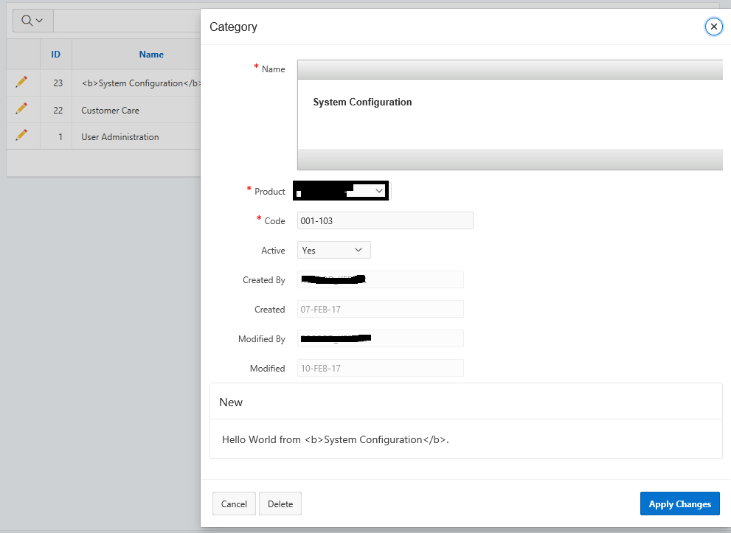
Task: Click the Created date field showing 07-FEB-17
Action: pyautogui.click(x=380, y=308)
